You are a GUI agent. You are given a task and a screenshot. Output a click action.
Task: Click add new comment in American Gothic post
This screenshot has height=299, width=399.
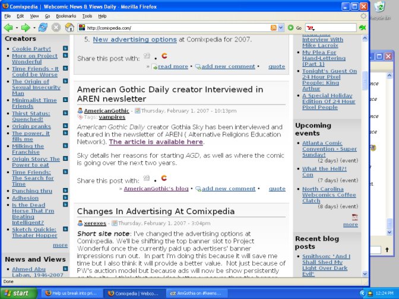point(229,189)
